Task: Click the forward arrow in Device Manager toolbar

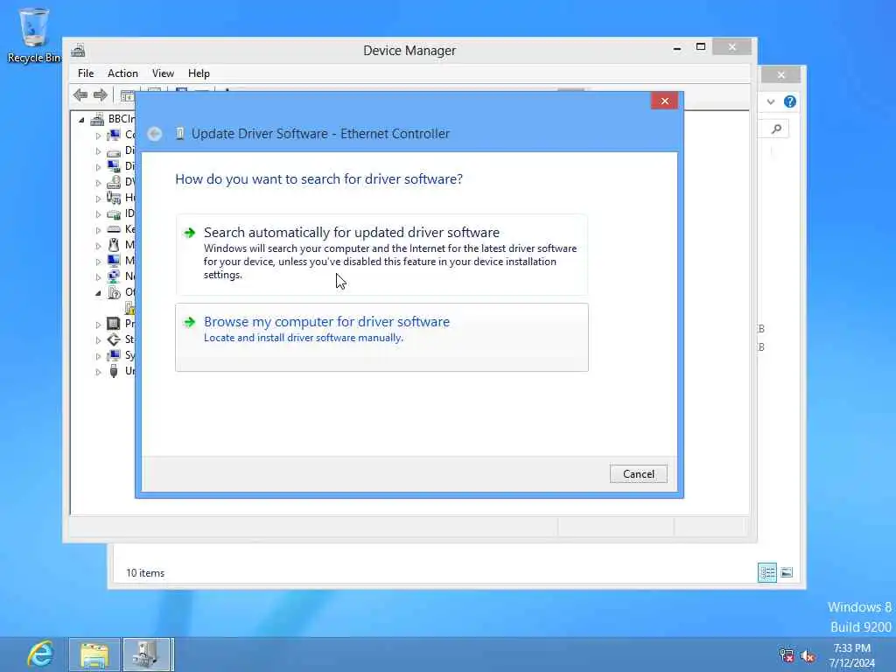Action: (x=100, y=94)
